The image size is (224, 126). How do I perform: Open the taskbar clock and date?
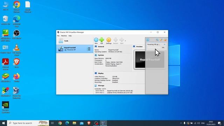click(211, 123)
